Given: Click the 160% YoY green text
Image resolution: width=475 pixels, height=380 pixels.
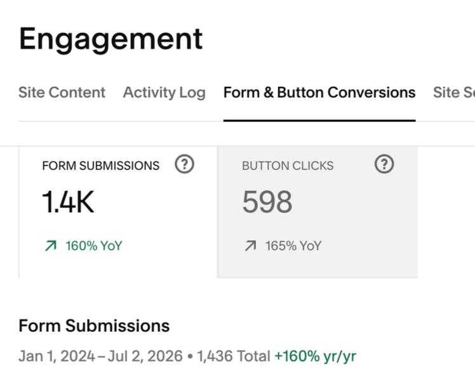Looking at the screenshot, I should click(93, 246).
